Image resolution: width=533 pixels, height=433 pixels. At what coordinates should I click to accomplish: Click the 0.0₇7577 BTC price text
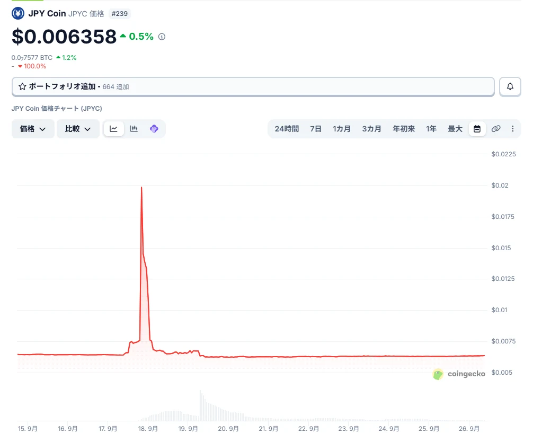(32, 58)
